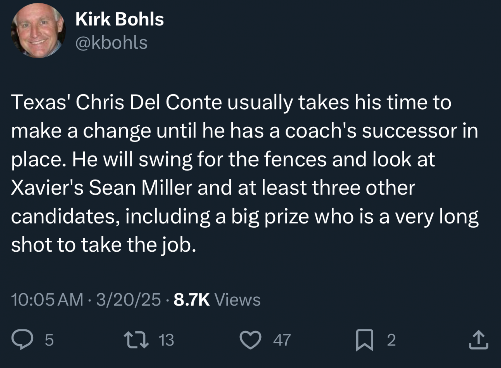Click the reply count of 5
Viewport: 501px width, 368px height.
(x=49, y=341)
